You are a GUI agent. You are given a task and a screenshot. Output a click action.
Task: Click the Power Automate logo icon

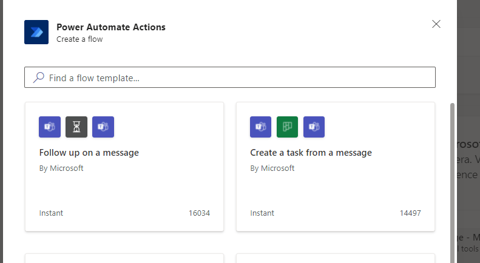[36, 32]
